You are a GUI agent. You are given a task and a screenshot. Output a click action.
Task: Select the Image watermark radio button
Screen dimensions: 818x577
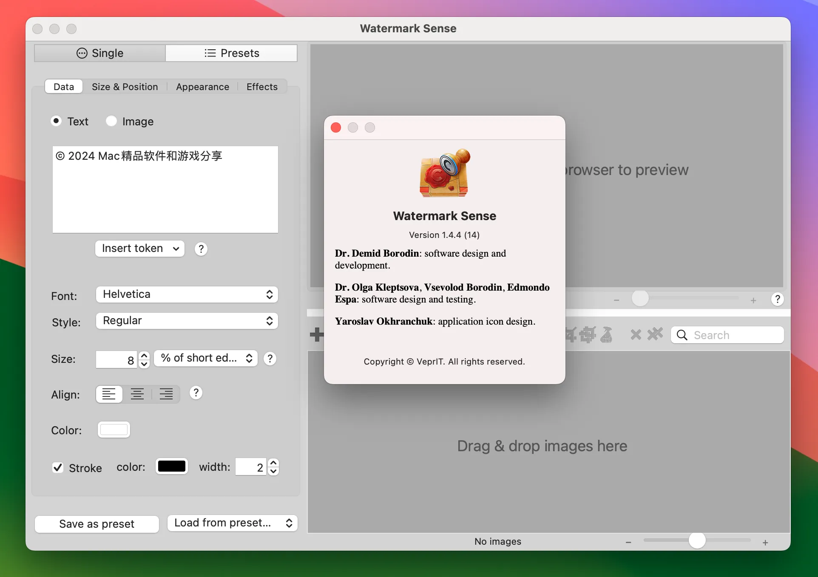tap(111, 121)
